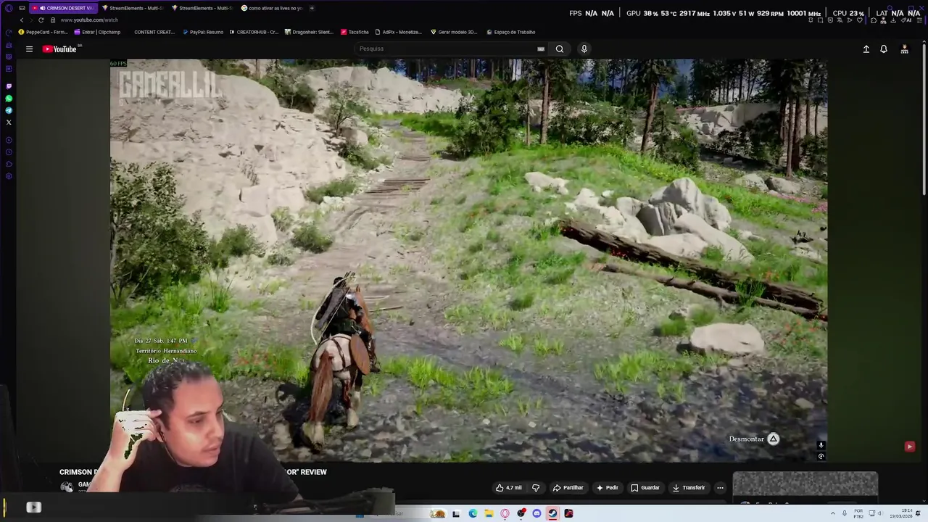Open Gerar modelo 3D bookmark
This screenshot has width=928, height=522.
pyautogui.click(x=454, y=32)
